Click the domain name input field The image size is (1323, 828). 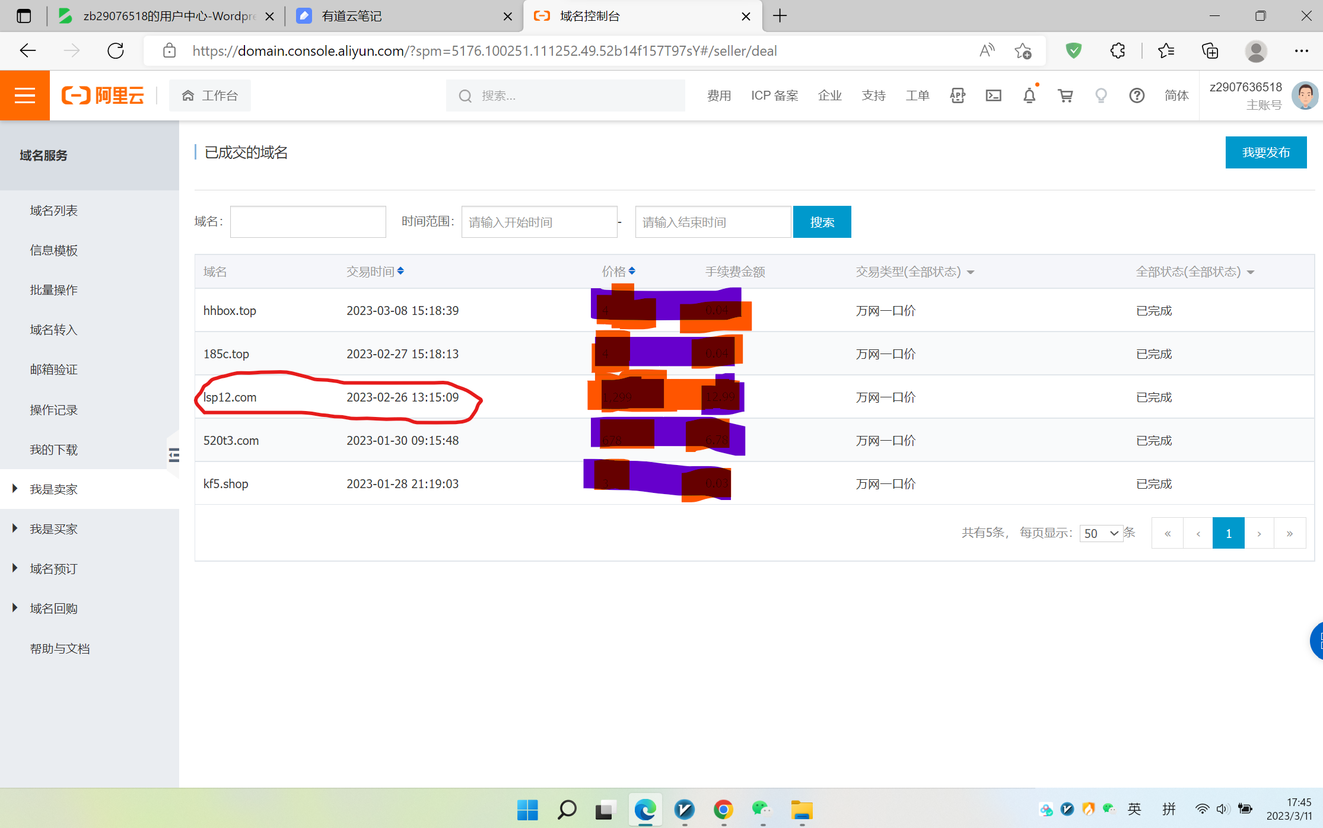click(x=308, y=222)
